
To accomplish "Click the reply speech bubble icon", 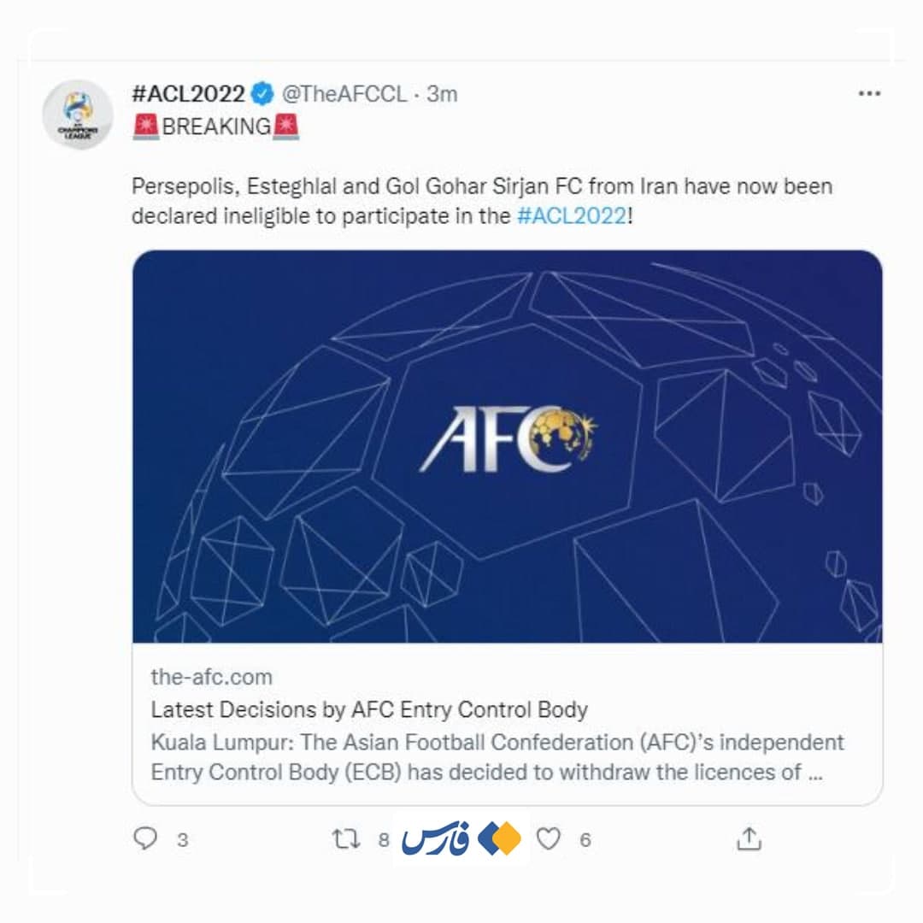I will (x=146, y=839).
